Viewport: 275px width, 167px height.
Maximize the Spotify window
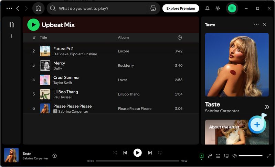tap(257, 8)
